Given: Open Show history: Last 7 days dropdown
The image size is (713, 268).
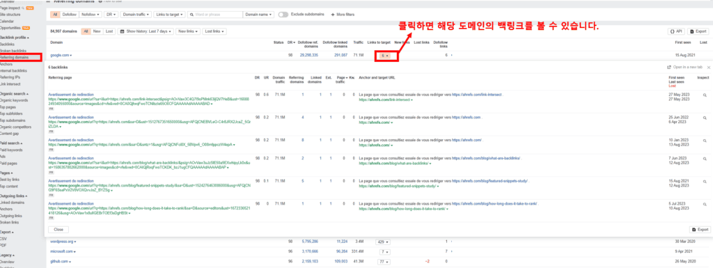Looking at the screenshot, I should pyautogui.click(x=146, y=31).
